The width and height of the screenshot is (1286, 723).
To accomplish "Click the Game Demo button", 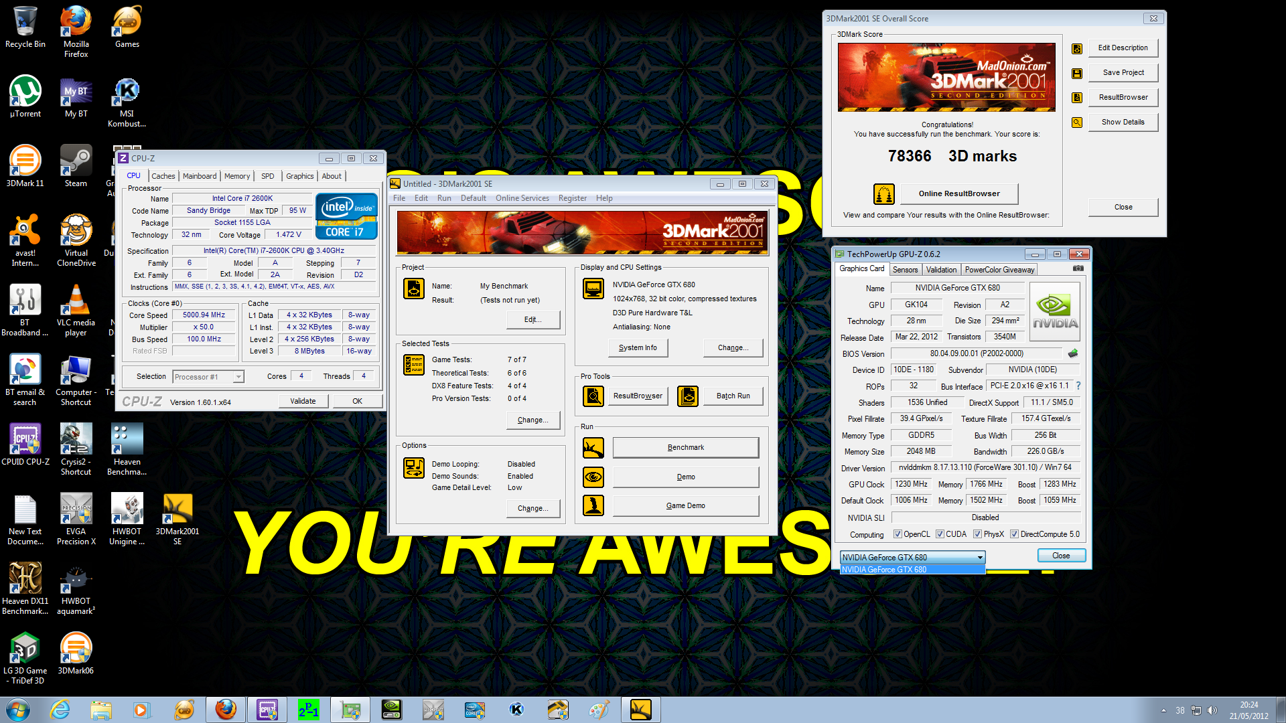I will point(686,506).
